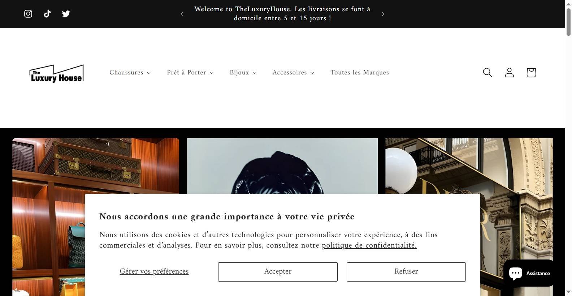Open Gérer vos préférences link
572x296 pixels.
[154, 271]
